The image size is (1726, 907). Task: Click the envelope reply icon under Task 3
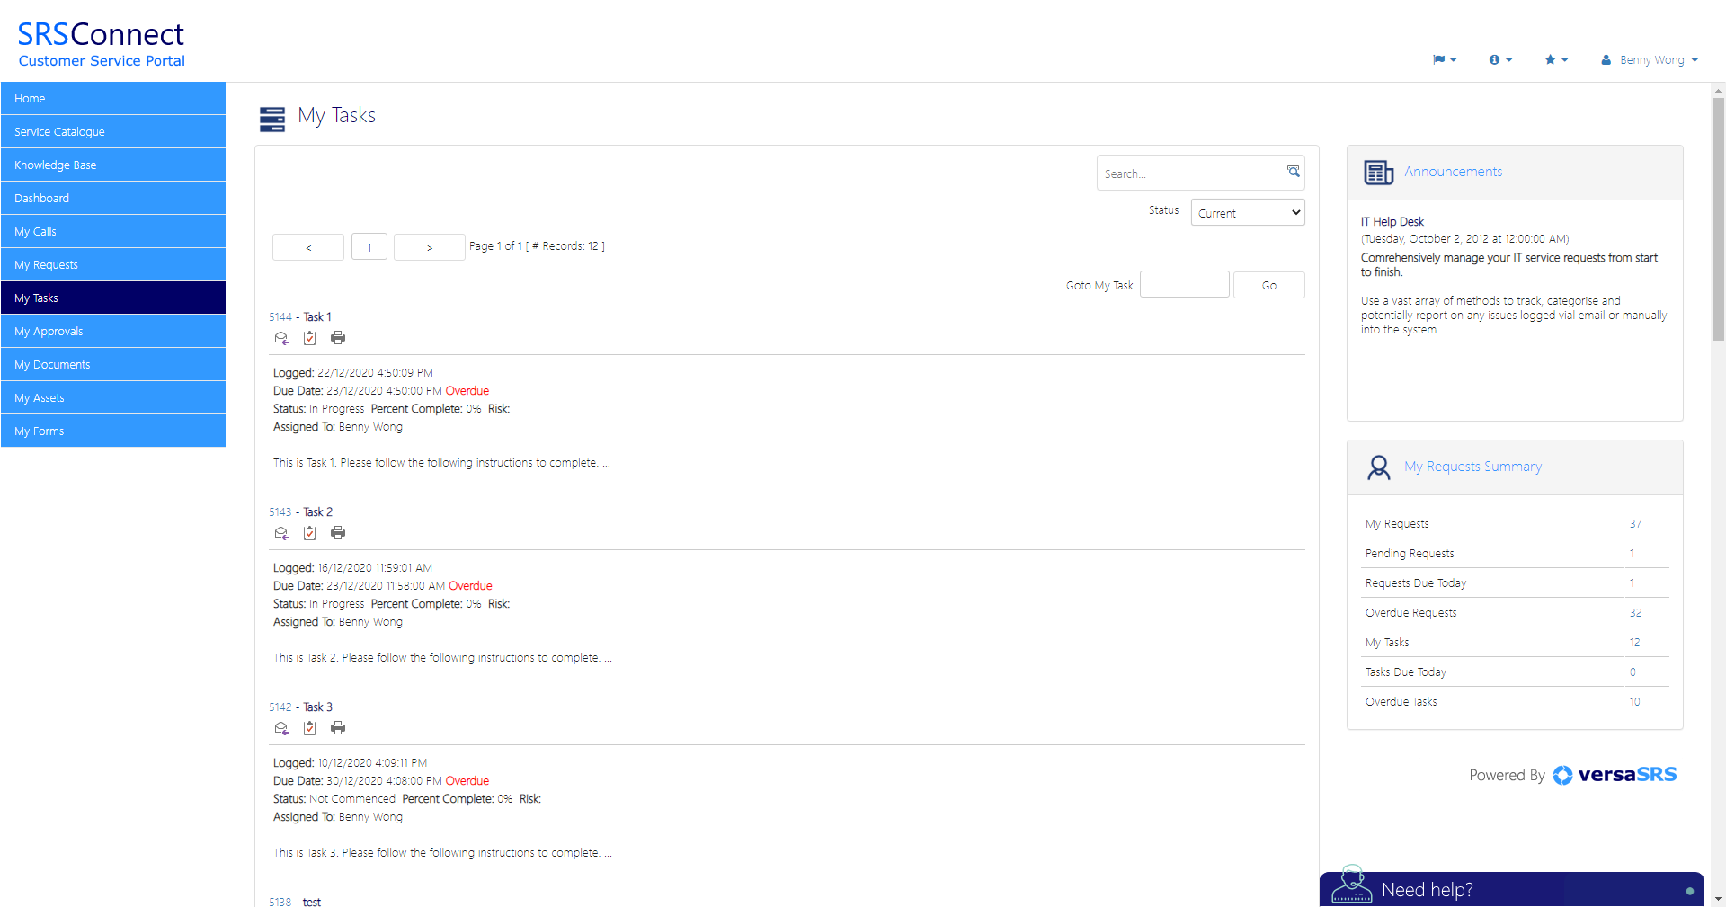281,728
